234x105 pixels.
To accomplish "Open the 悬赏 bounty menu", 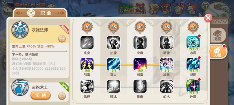I will point(153,9).
